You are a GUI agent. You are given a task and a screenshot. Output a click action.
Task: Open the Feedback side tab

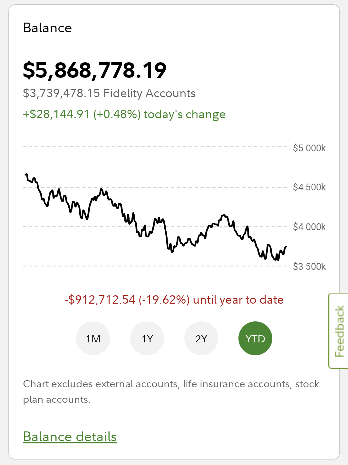[339, 331]
